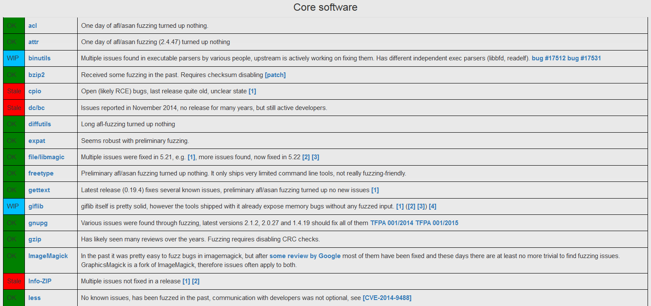
Task: Open reference [2] in the Info-ZIP row
Action: click(196, 281)
